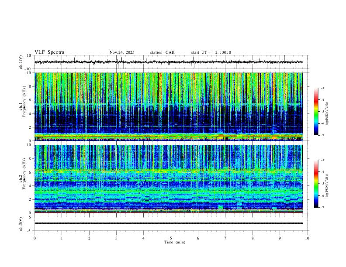This screenshot has height=267, width=346.
Task: Select the upper color bar's log(PSD) label
Action: tap(327, 114)
